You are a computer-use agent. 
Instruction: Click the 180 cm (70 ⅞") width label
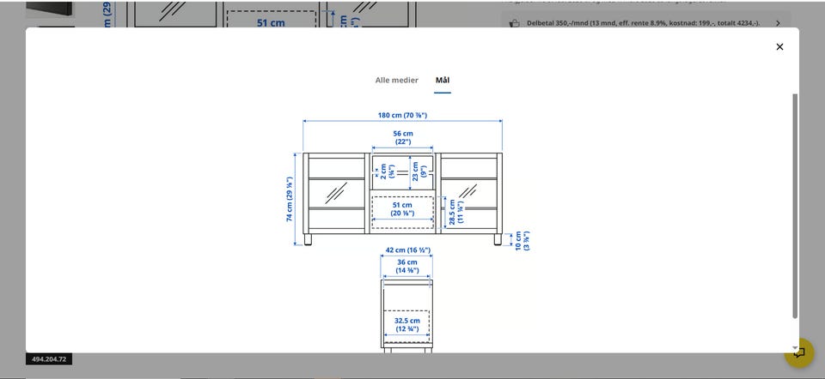point(402,115)
